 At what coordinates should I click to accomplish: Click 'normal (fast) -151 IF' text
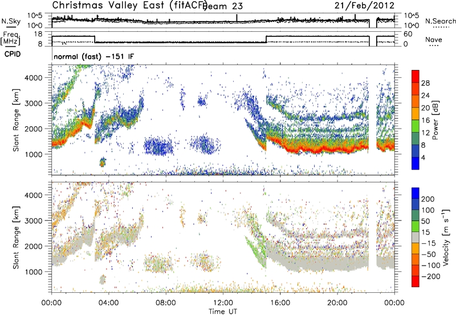[x=94, y=56]
